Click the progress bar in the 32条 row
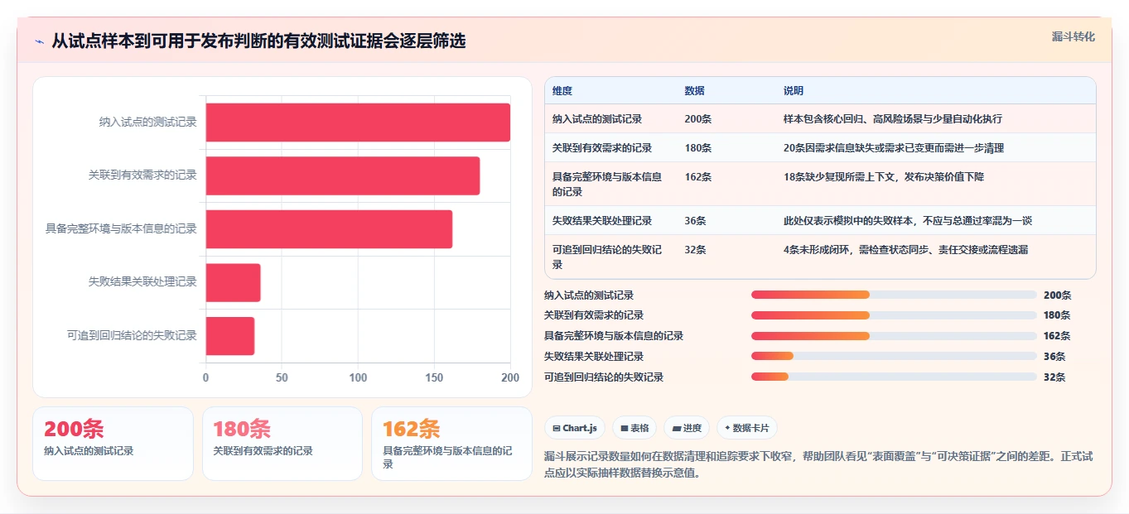This screenshot has width=1129, height=514. pos(894,377)
